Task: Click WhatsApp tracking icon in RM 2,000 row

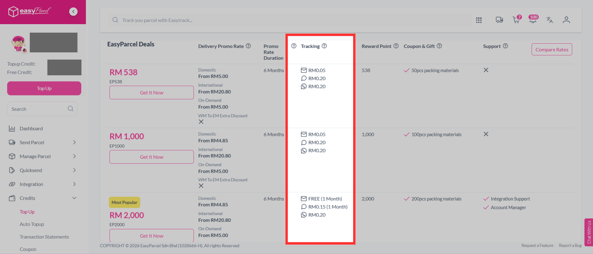Action: pyautogui.click(x=304, y=215)
